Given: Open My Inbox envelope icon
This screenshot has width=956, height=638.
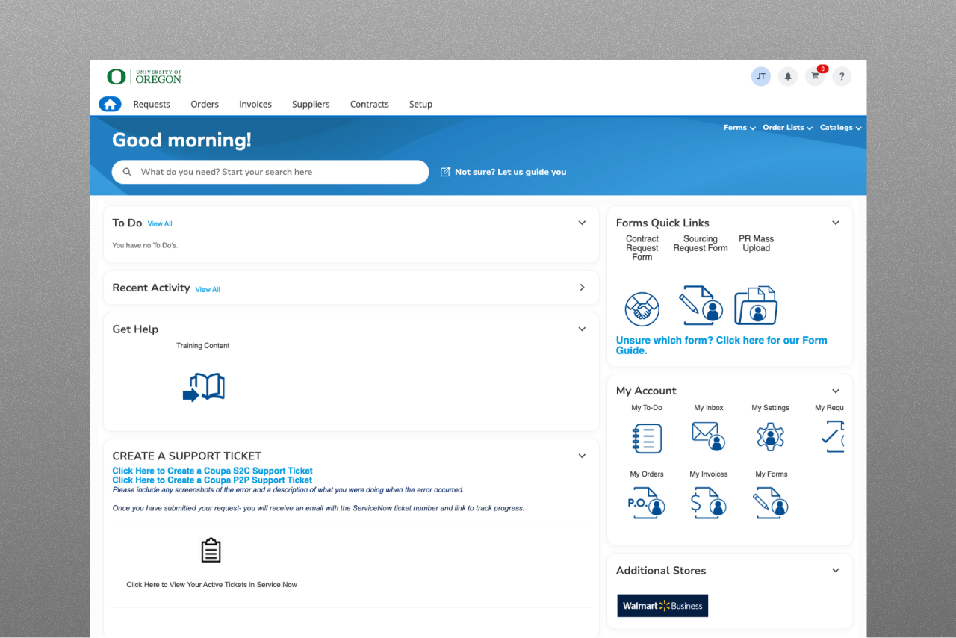Looking at the screenshot, I should pos(708,438).
